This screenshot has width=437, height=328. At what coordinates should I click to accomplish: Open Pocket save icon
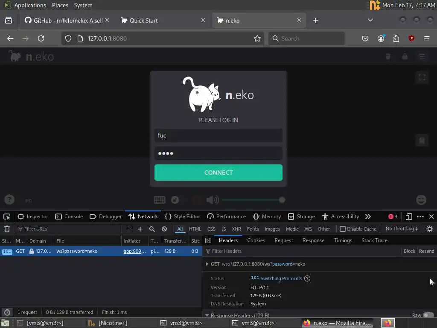365,38
